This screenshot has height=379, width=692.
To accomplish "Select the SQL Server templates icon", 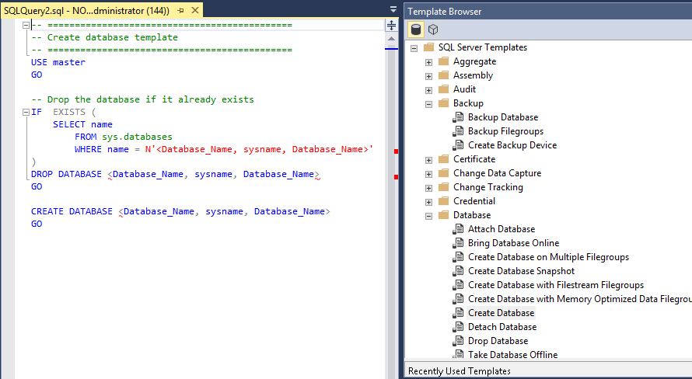I will pyautogui.click(x=417, y=30).
